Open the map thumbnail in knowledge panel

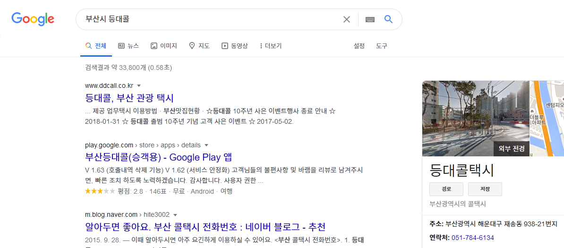click(547, 119)
